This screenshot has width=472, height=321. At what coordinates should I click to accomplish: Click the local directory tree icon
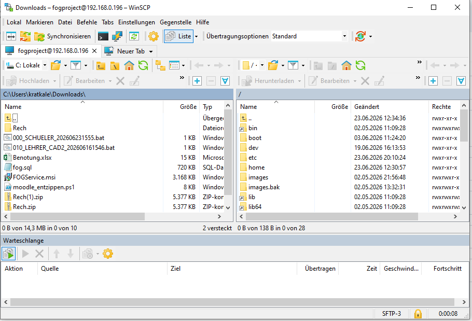(x=160, y=65)
